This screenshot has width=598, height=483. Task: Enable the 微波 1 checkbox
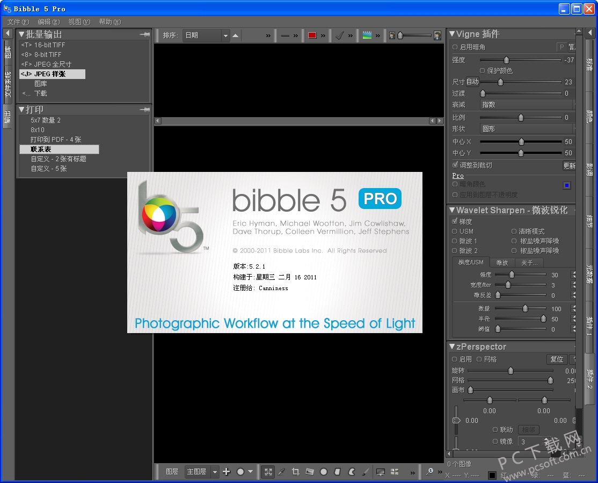(455, 241)
